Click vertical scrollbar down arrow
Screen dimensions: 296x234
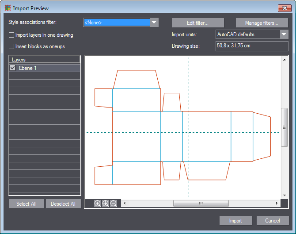click(x=285, y=195)
